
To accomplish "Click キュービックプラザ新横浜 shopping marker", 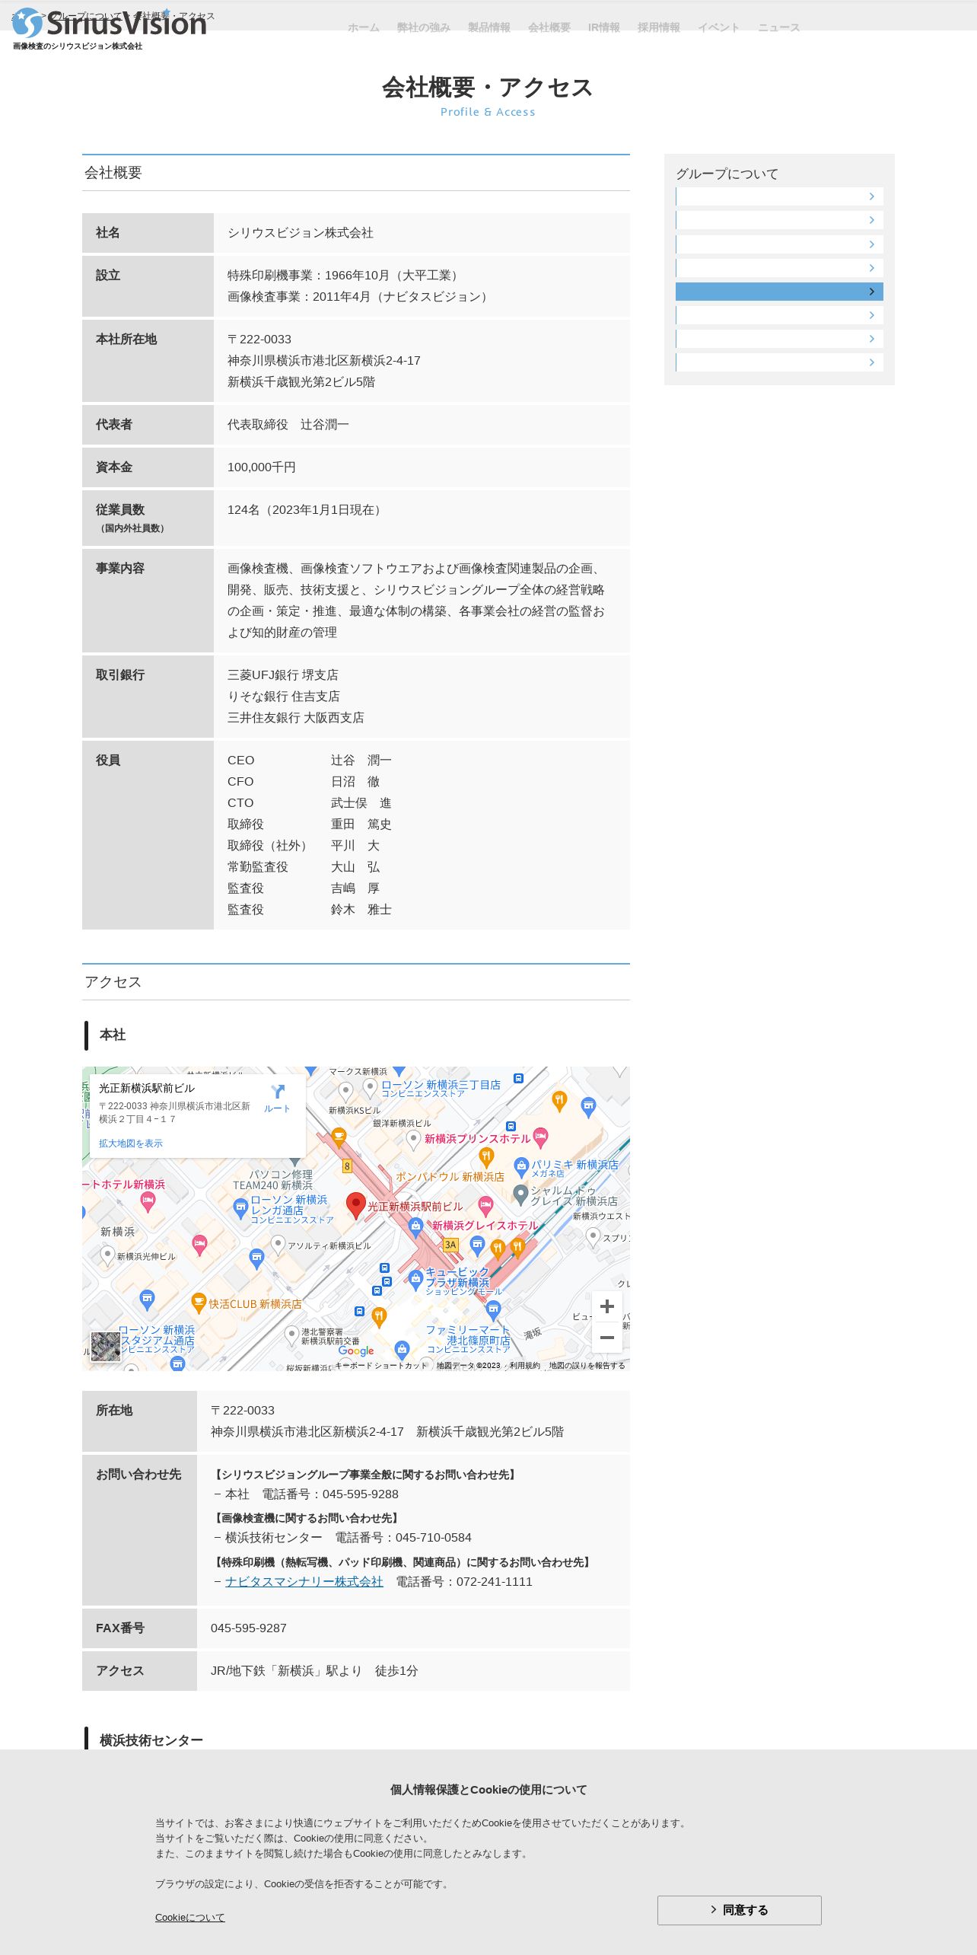I will [x=415, y=1279].
